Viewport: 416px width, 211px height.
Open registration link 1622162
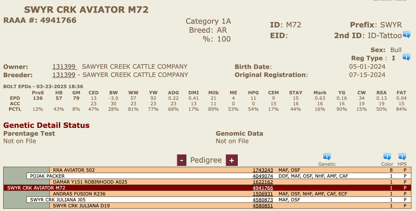click(263, 182)
